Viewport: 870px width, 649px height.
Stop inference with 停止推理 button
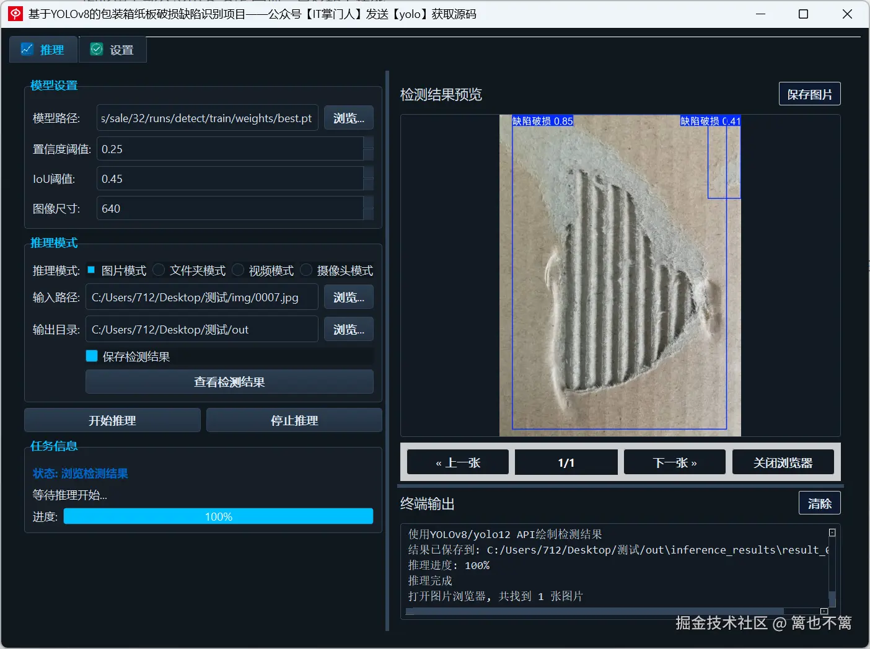coord(294,420)
